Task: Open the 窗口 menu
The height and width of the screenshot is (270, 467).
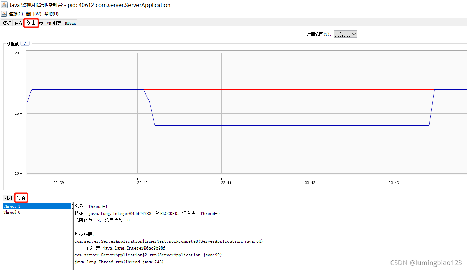Action: [33, 13]
